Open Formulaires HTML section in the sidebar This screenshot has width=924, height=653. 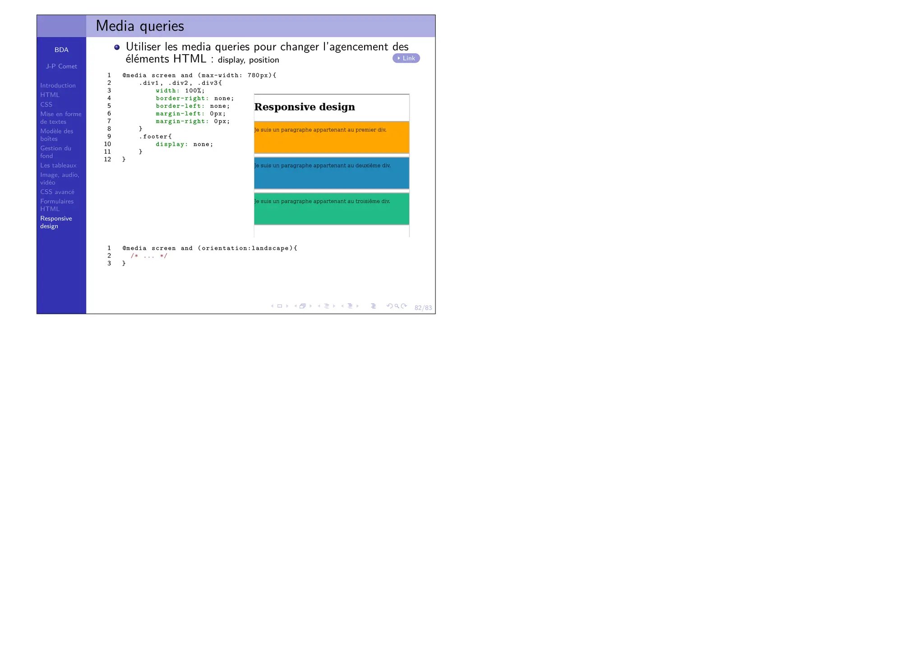pos(56,205)
